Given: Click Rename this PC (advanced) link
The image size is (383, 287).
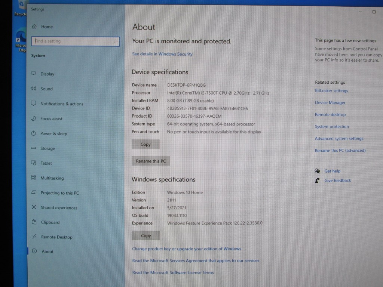Looking at the screenshot, I should (x=340, y=150).
